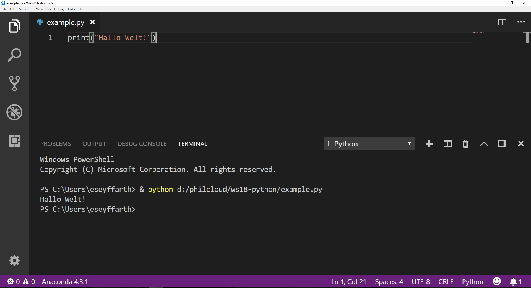Open the Debug view in activity bar
The width and height of the screenshot is (531, 288).
click(x=14, y=112)
